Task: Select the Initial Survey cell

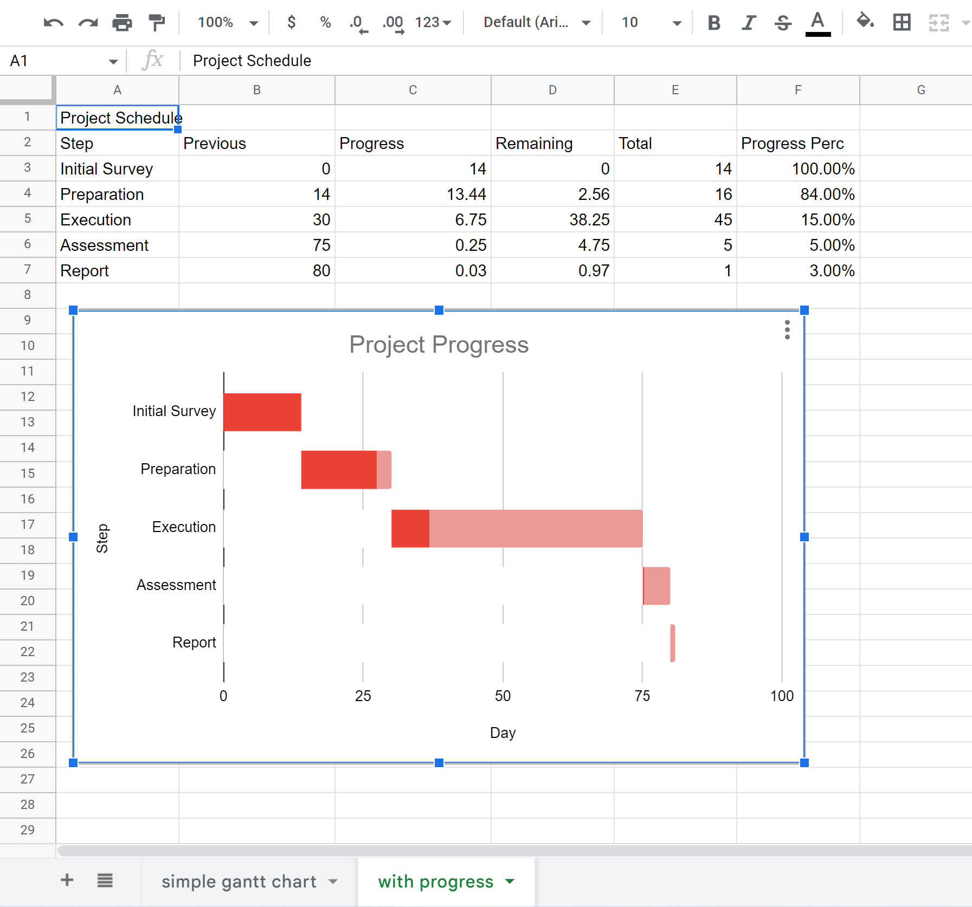Action: [117, 169]
